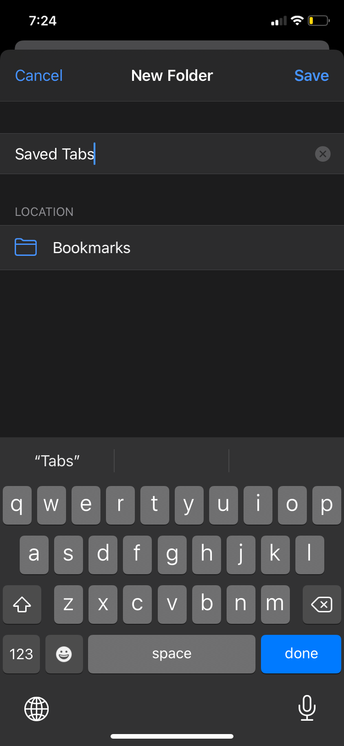Tap the clear text circle-x icon

(323, 154)
